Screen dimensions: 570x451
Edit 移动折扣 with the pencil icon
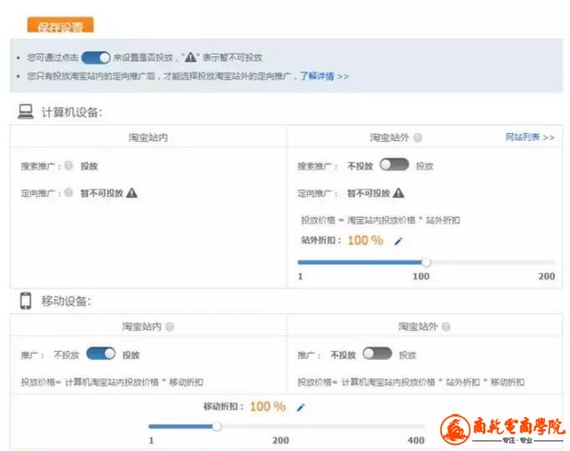(300, 407)
